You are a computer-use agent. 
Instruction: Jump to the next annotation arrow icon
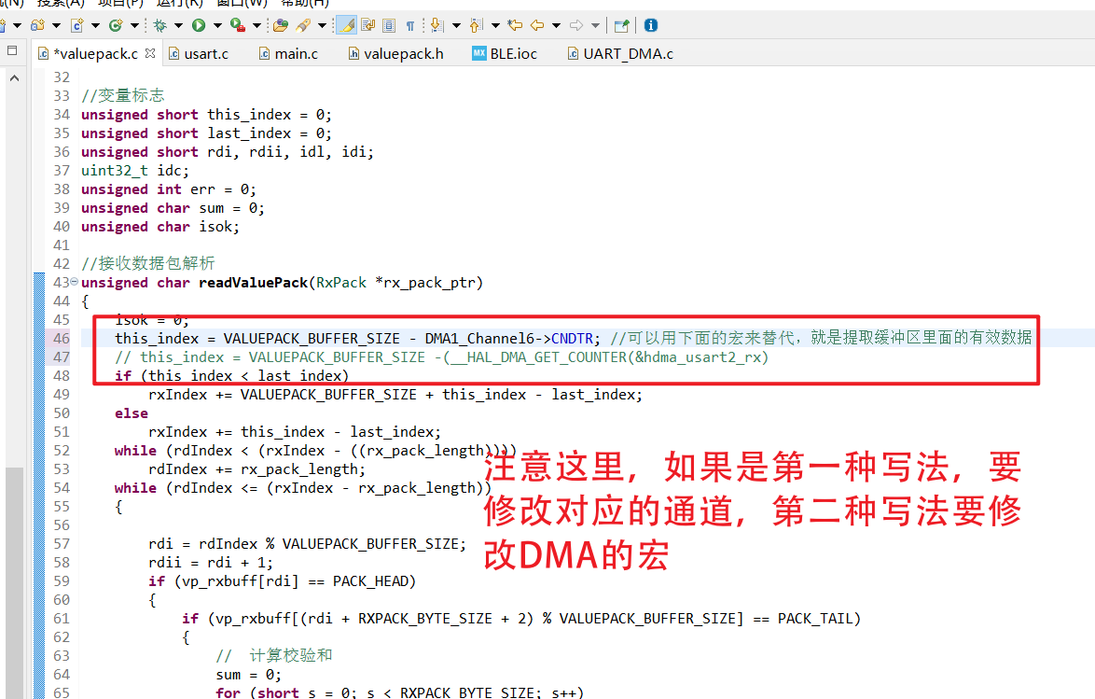pos(437,26)
